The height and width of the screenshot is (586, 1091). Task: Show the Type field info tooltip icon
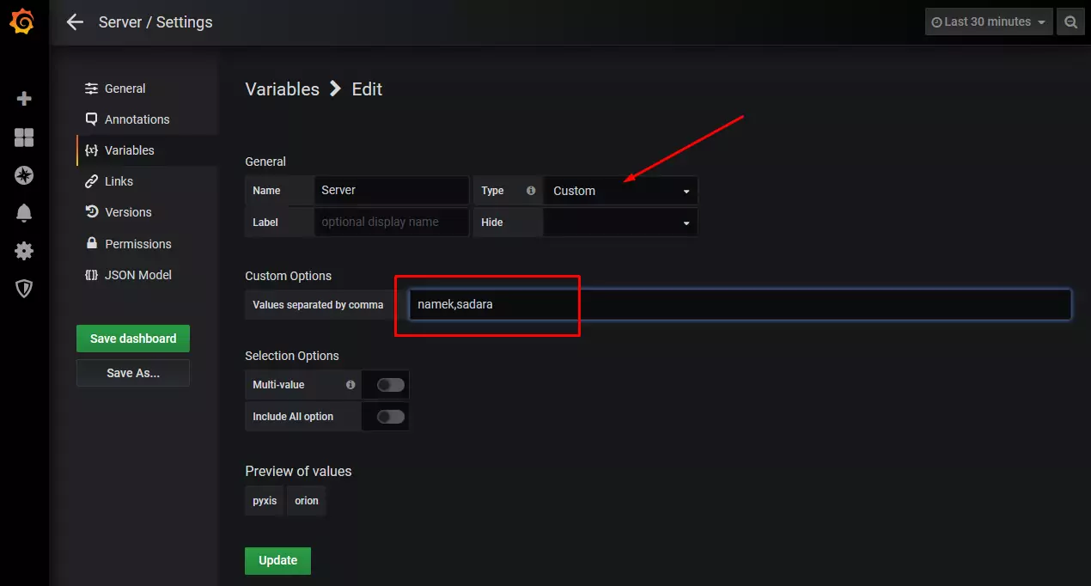tap(531, 191)
